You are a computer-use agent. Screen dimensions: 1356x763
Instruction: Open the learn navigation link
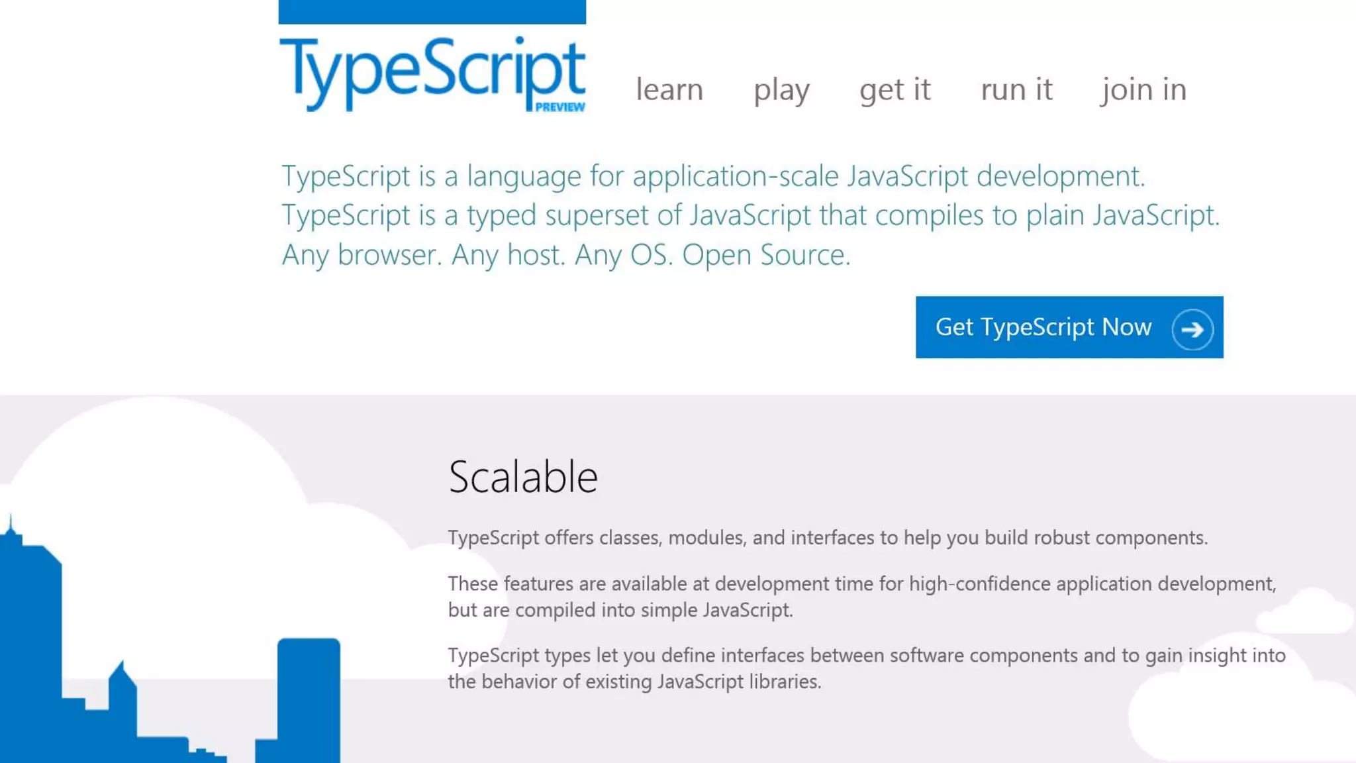[x=669, y=89]
